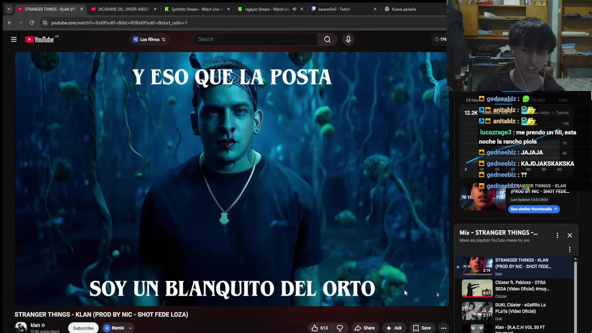Share the video
Screen dimensions: 592x333
(364, 328)
